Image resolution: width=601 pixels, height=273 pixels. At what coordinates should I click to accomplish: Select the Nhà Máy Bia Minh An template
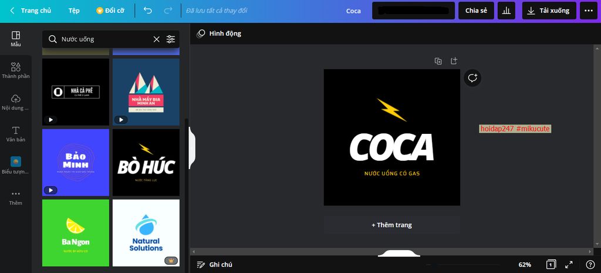pyautogui.click(x=146, y=92)
